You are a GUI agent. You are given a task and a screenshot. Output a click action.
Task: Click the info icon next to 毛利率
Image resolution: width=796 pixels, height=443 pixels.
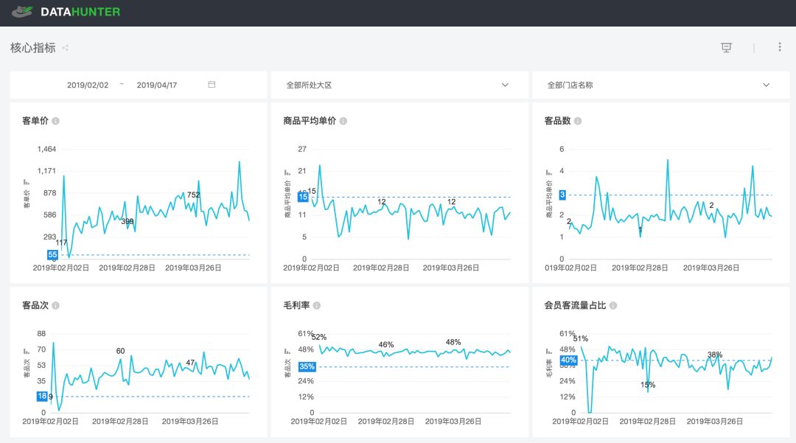317,305
